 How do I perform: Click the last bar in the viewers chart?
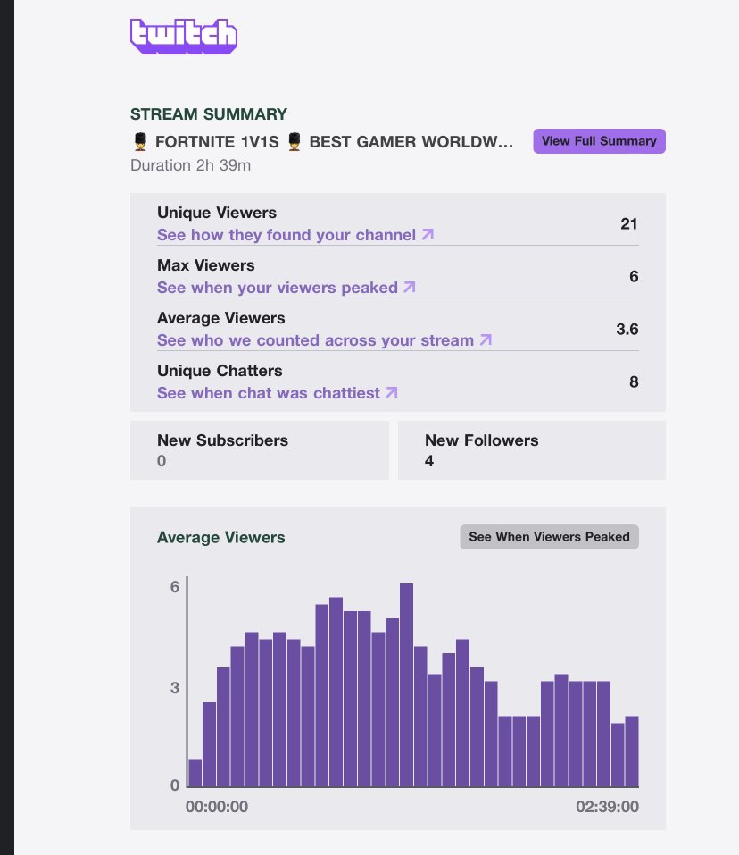point(632,751)
